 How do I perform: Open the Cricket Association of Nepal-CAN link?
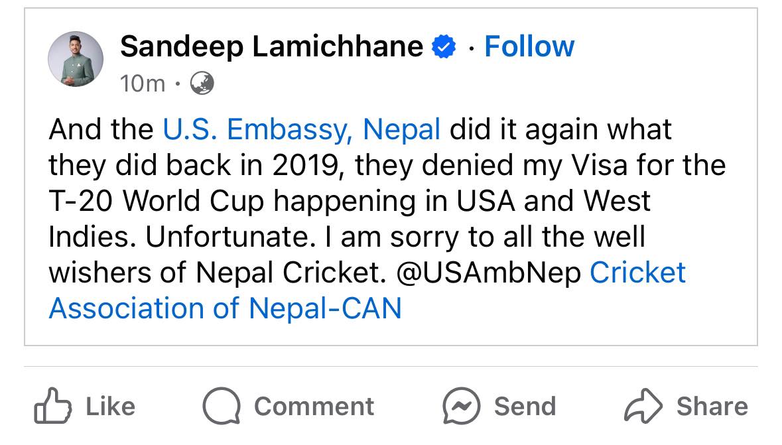point(637,273)
